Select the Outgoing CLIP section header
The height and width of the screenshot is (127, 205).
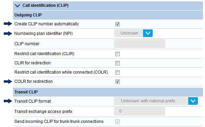[108, 15]
